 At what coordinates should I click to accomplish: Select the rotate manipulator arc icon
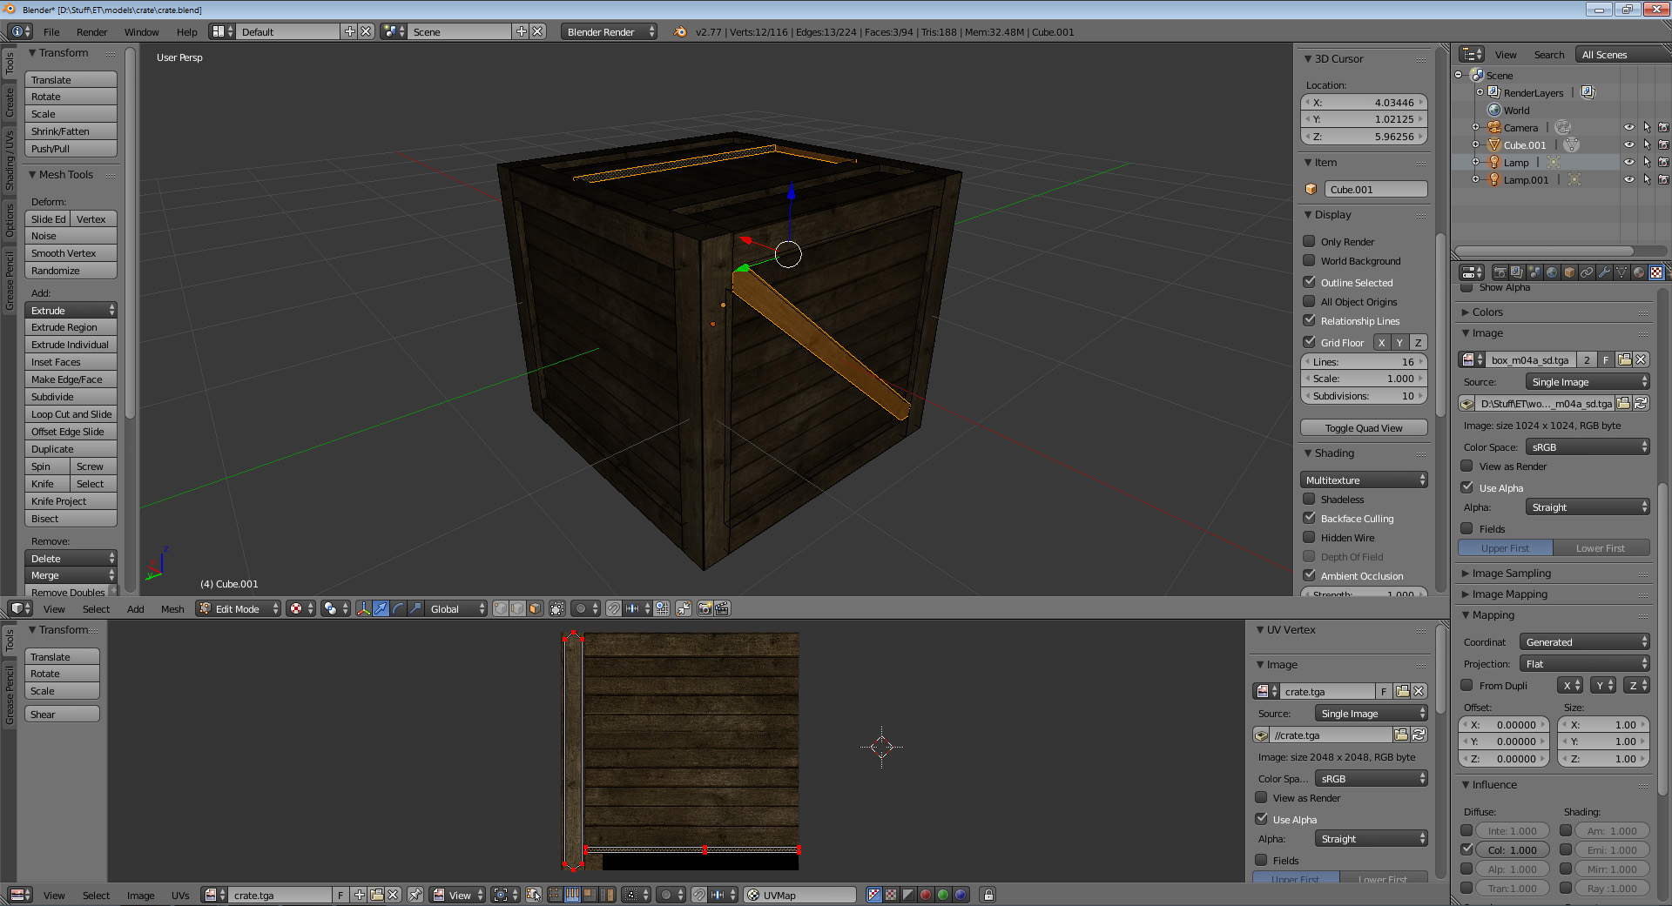[398, 608]
